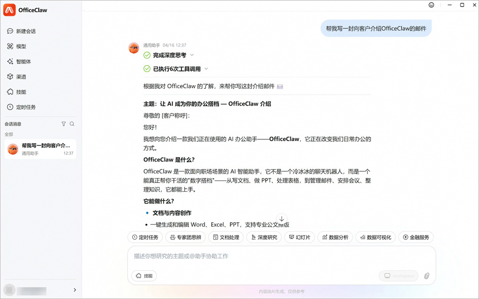Click the filter icon beside 会话消息
479x299 pixels.
tap(63, 124)
